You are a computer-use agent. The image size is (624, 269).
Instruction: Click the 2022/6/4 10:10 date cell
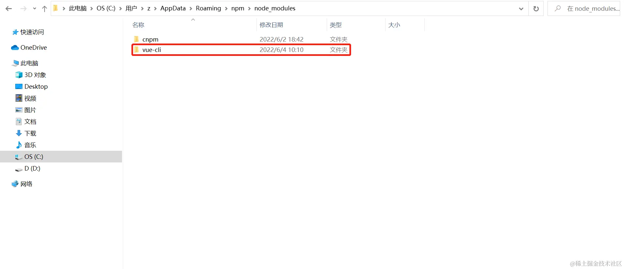click(281, 50)
